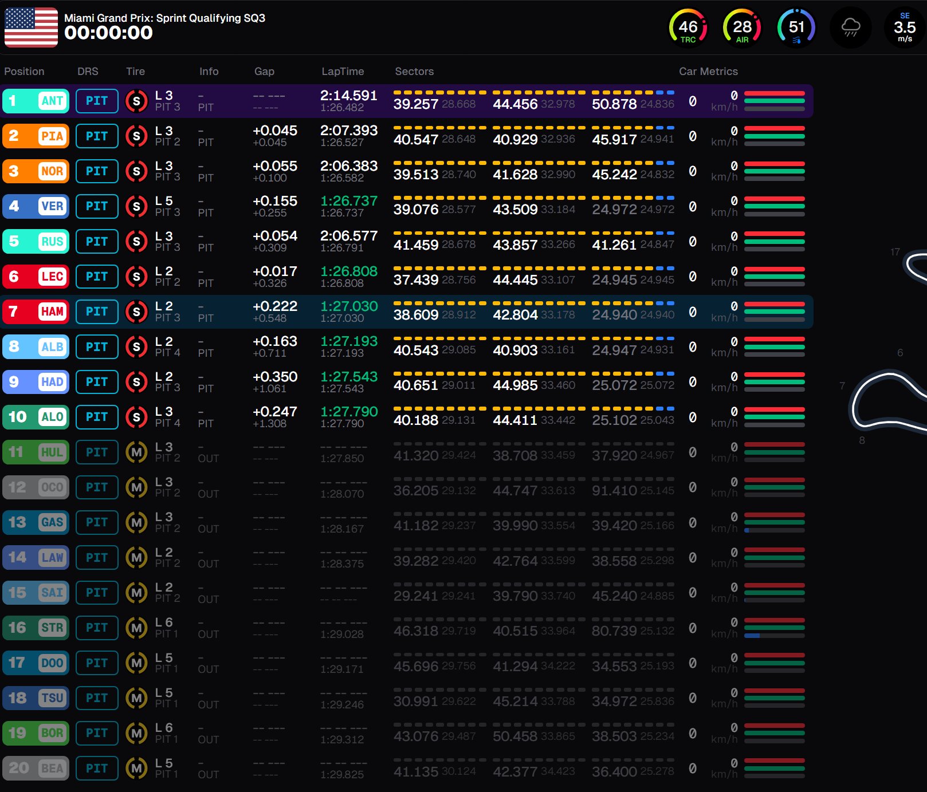Select the medium tire icon for SAI

pyautogui.click(x=136, y=593)
